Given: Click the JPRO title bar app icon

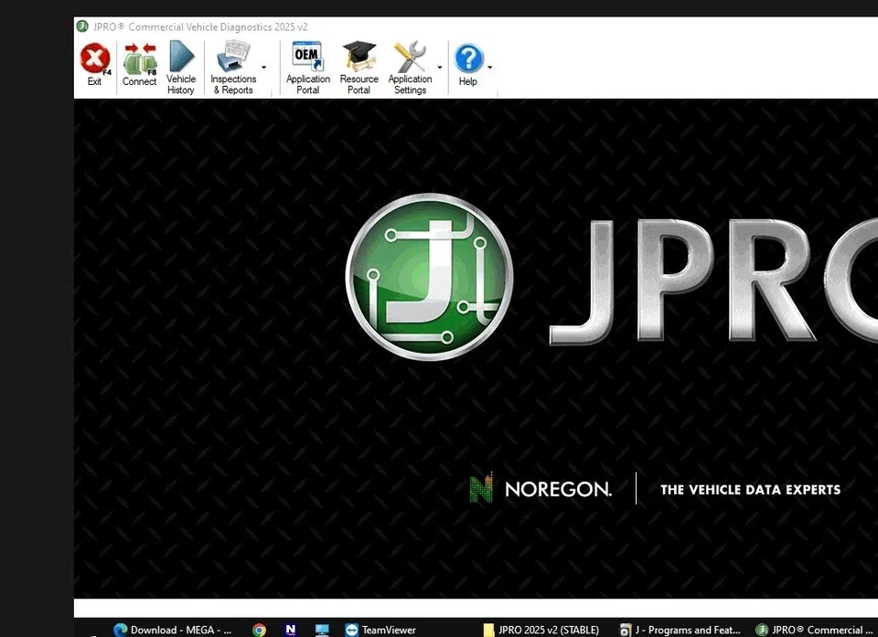Looking at the screenshot, I should click(x=82, y=27).
